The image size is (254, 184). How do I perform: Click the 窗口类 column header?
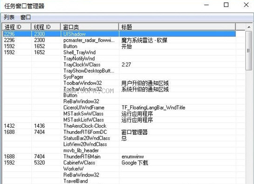[90, 27]
